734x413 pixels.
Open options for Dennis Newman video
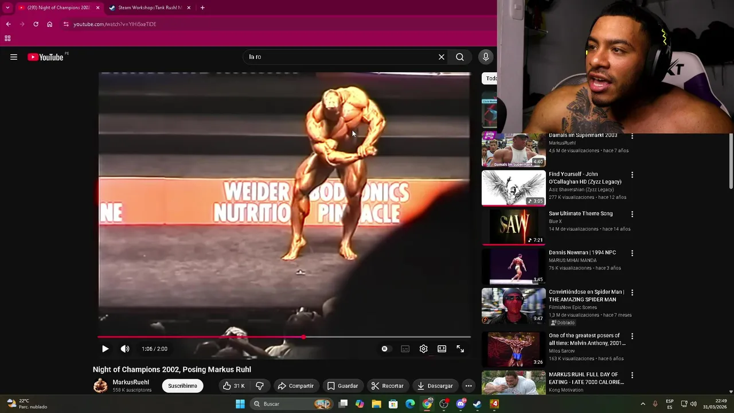click(632, 253)
